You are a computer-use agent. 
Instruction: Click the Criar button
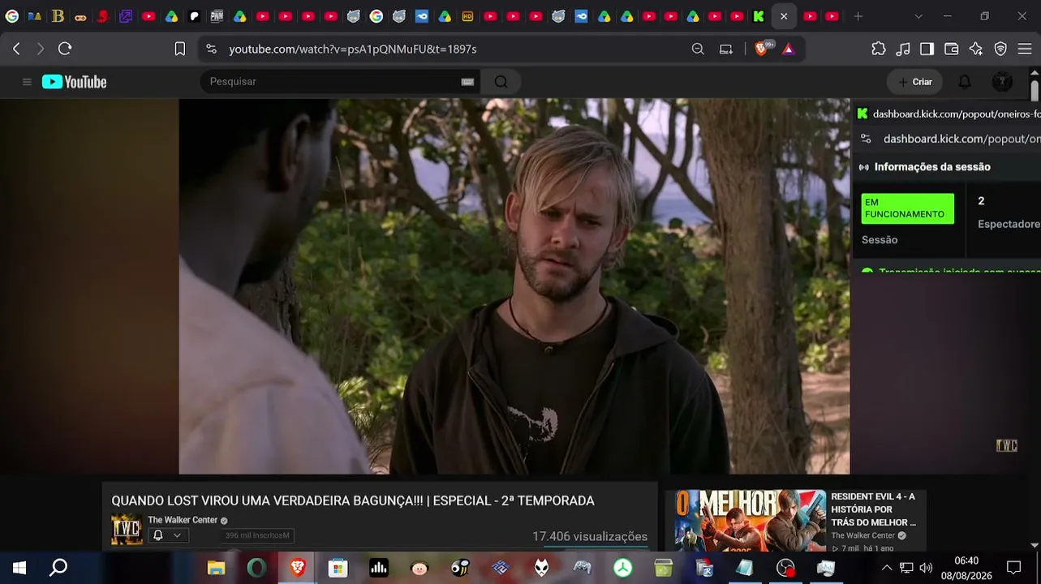915,82
